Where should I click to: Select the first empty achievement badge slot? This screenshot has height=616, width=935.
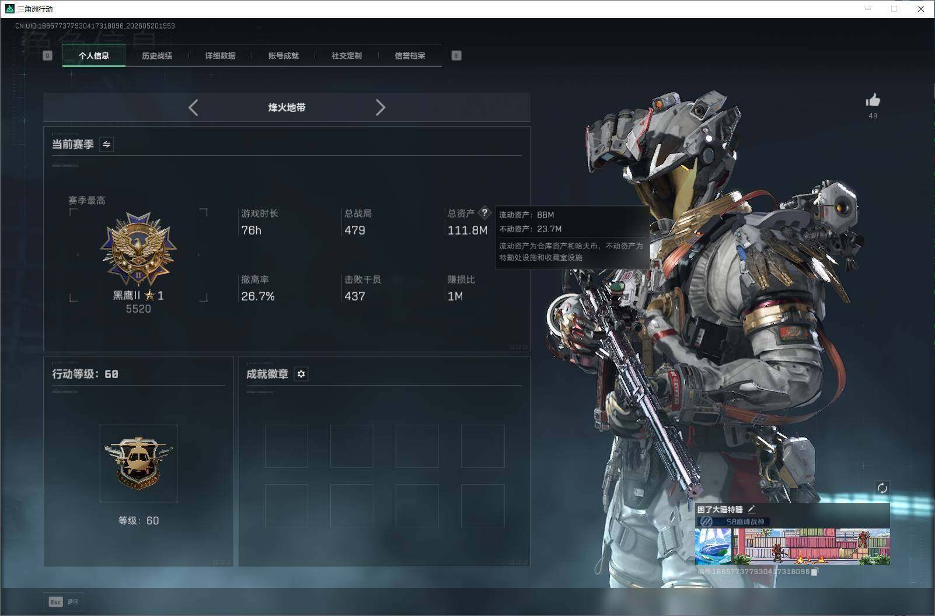287,446
